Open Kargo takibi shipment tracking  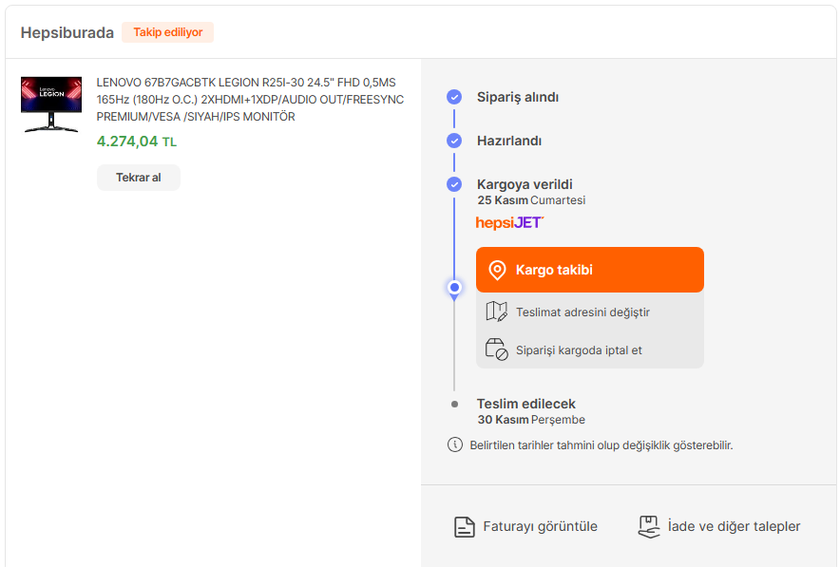pyautogui.click(x=589, y=270)
